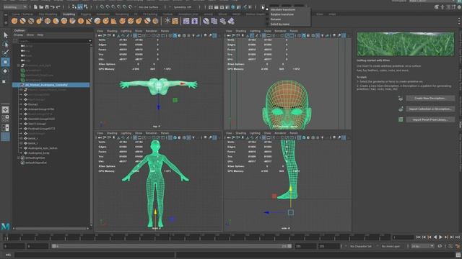Screen dimensions: 462x259
Task: Open the Modeling menu set dropdown
Action: coord(15,6)
